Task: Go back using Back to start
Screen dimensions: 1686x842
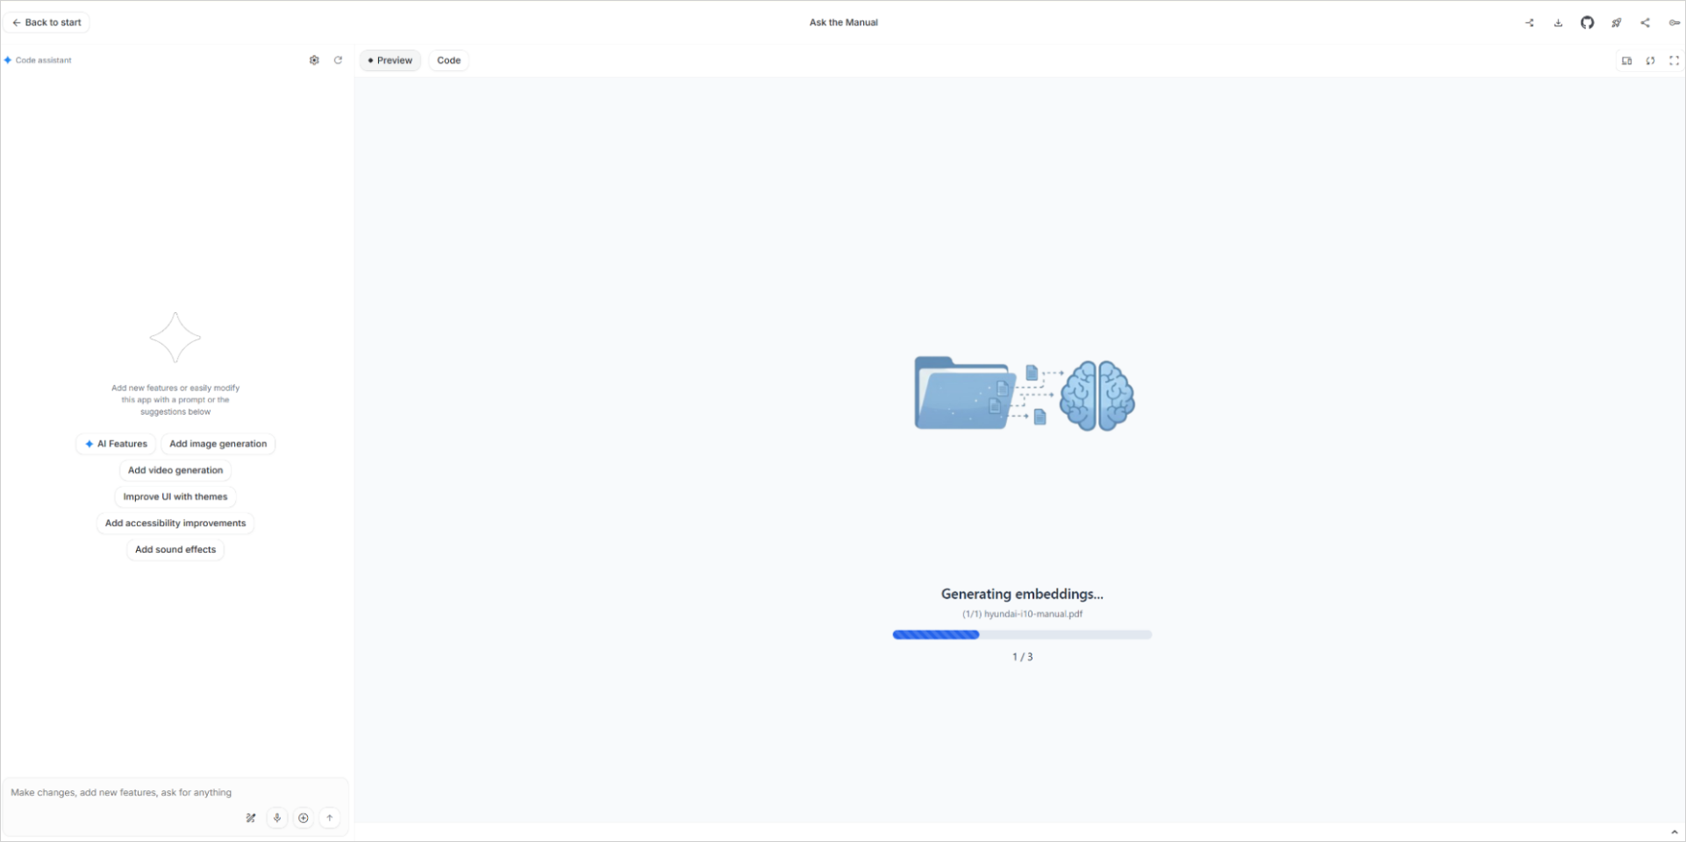Action: coord(46,23)
